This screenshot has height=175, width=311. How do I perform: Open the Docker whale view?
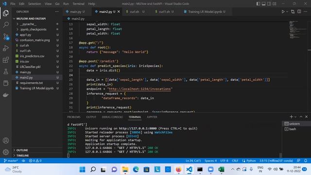[6, 95]
